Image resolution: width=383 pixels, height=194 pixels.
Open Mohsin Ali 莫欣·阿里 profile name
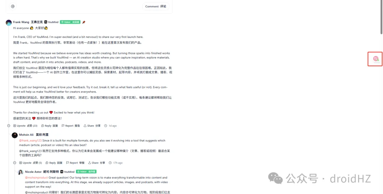[34, 135]
